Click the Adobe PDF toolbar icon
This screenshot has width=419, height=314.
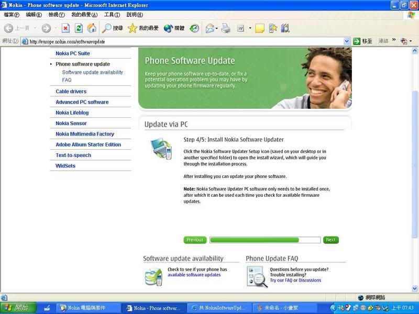coord(404,41)
